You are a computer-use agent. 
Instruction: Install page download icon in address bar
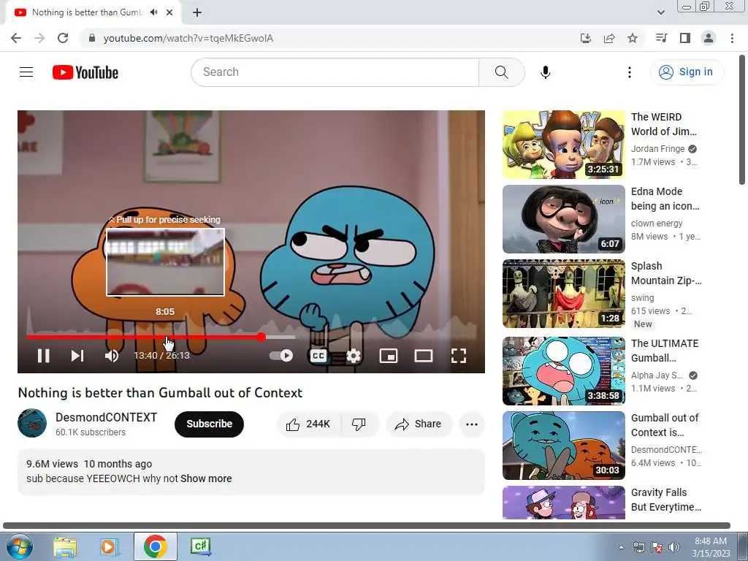click(x=585, y=38)
